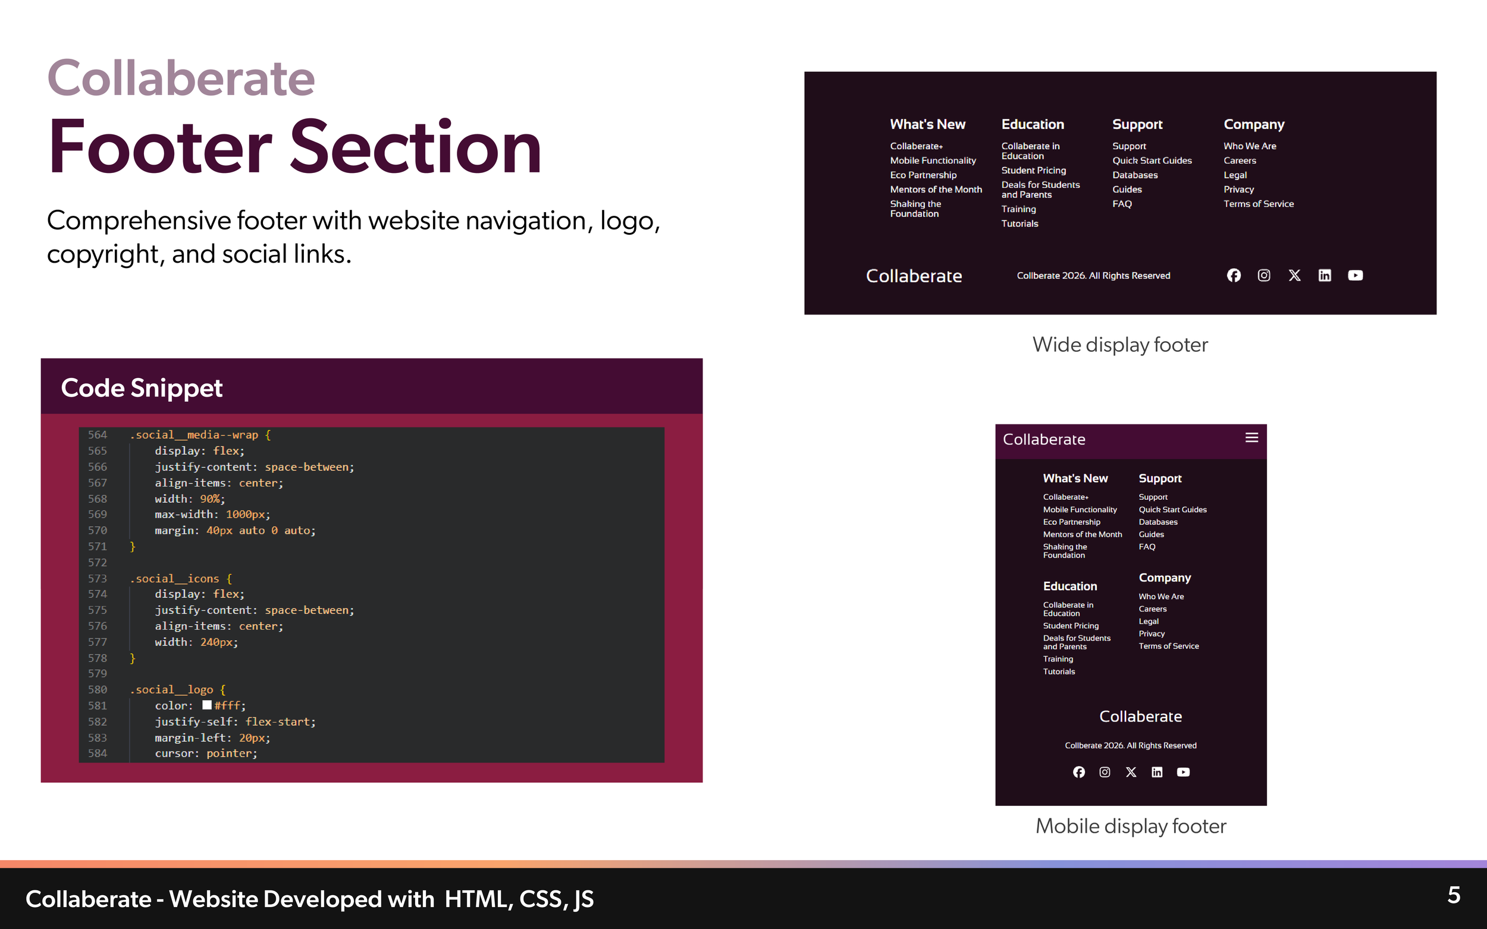Image resolution: width=1487 pixels, height=929 pixels.
Task: Click Support heading in wide footer
Action: click(x=1137, y=124)
